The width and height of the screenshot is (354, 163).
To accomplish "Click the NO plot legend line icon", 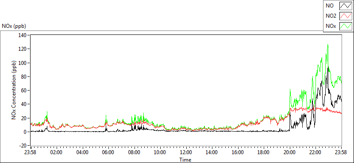I will pos(346,6).
